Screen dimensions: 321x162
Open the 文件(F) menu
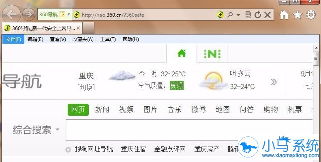point(13,39)
